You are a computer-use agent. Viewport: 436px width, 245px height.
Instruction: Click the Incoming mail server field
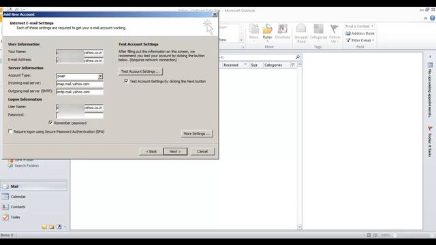[x=80, y=84]
